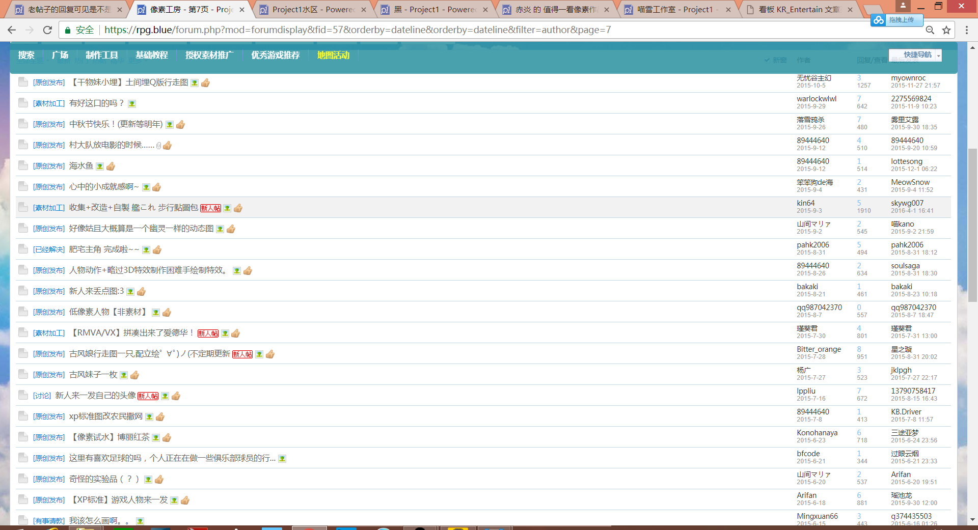Click the paperclip icon beside 村大队放电影的时候

coord(158,146)
